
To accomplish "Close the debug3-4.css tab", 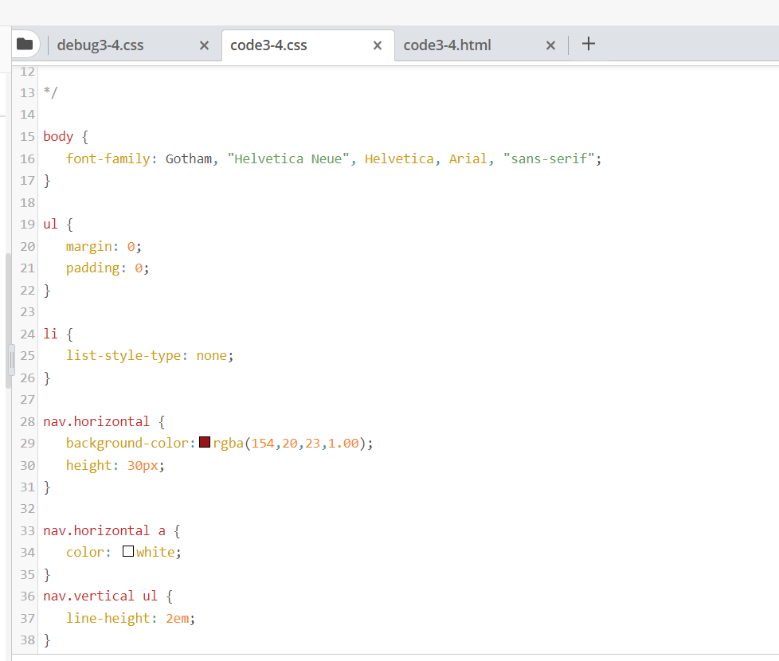I will pyautogui.click(x=204, y=45).
